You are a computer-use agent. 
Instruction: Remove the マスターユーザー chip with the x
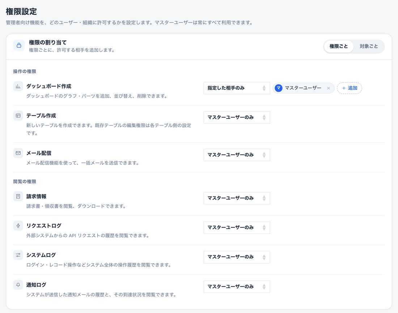(328, 88)
